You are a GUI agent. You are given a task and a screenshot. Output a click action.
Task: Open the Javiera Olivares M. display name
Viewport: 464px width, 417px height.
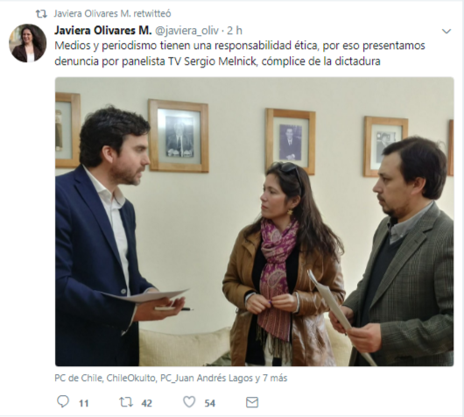(x=103, y=30)
